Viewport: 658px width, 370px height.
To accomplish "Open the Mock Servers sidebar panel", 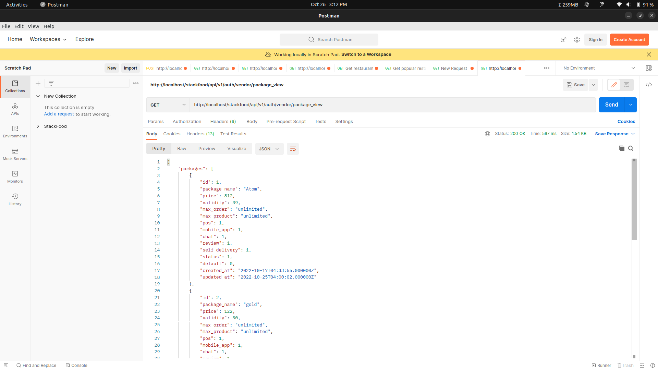I will [x=15, y=154].
